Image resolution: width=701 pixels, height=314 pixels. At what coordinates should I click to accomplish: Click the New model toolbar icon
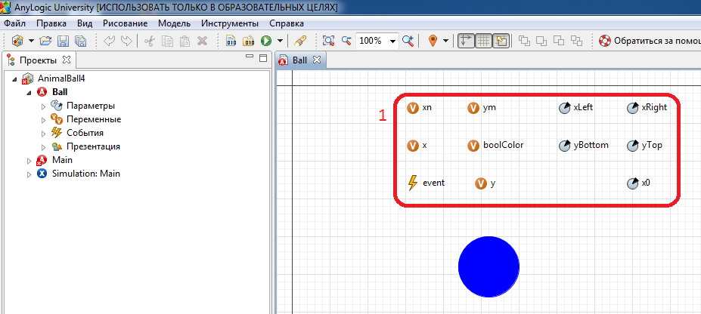point(17,41)
